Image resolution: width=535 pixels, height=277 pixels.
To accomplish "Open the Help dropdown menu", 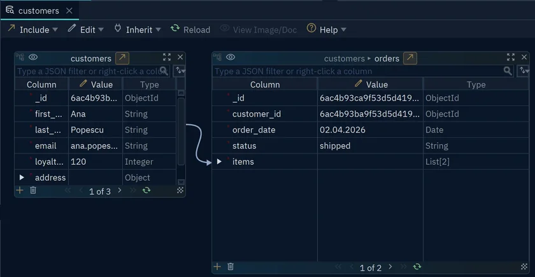I will coord(327,30).
